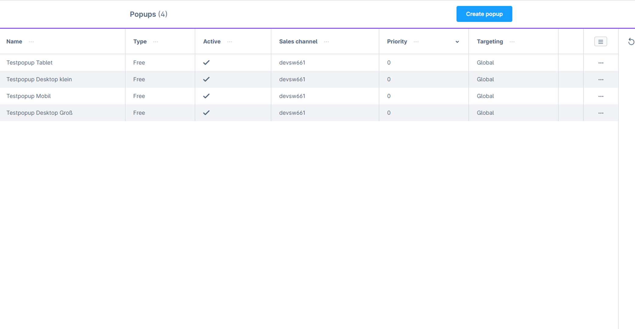Viewport: 635px width, 329px height.
Task: Open context menu for Testpopup Desktop Groß row
Action: 601,113
